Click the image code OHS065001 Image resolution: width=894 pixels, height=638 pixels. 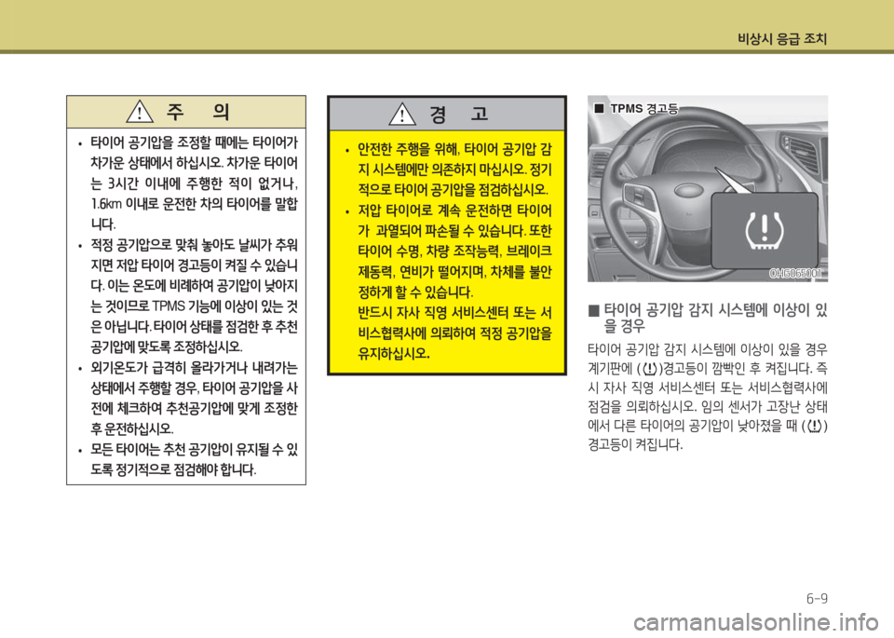(x=797, y=273)
